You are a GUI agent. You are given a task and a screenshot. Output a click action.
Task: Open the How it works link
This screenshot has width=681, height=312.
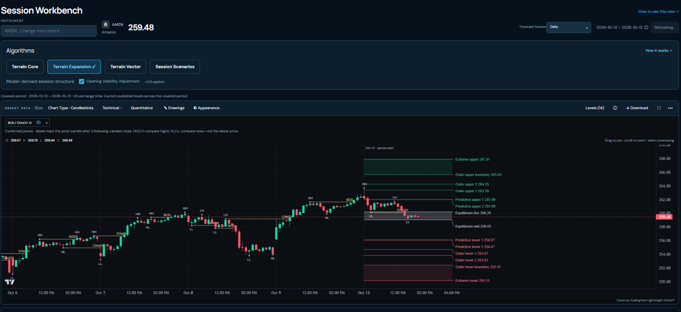tap(659, 51)
